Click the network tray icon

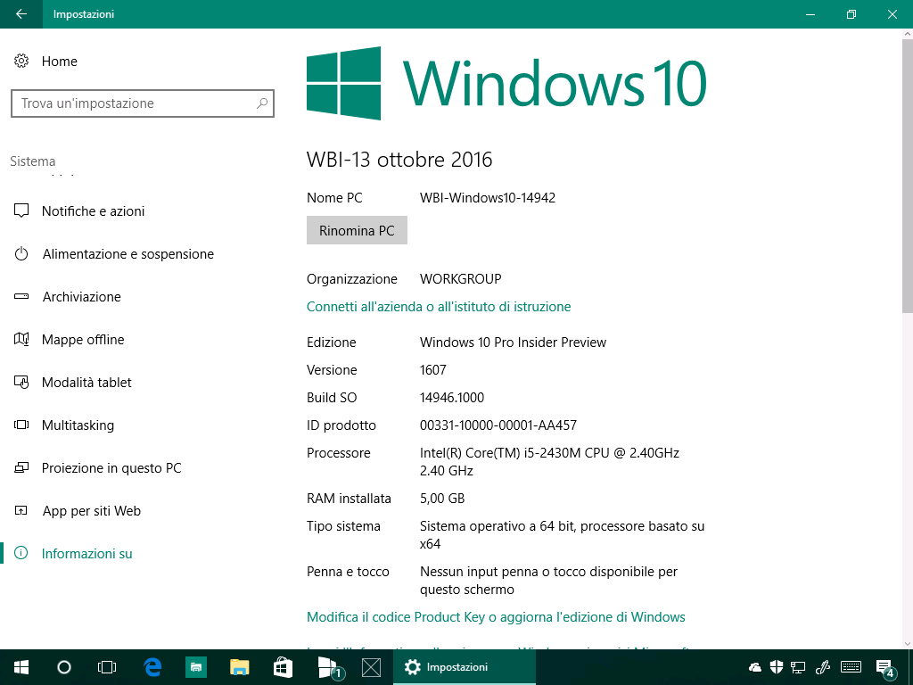pyautogui.click(x=798, y=667)
